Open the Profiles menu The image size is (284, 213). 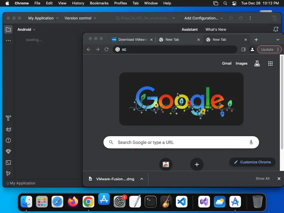tap(120, 3)
